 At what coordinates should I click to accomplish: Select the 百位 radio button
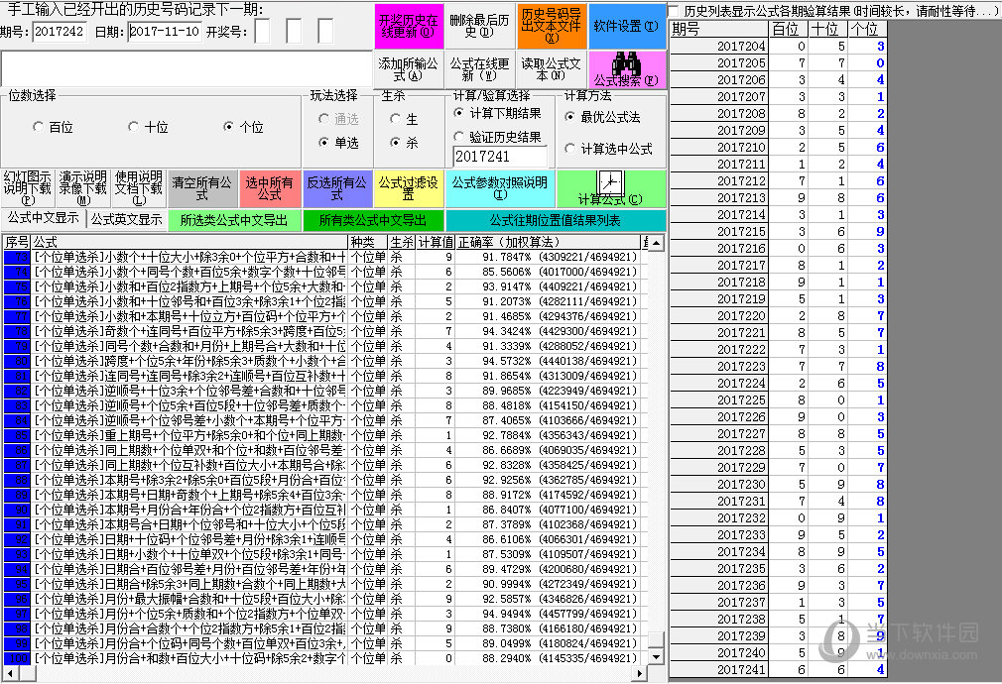click(x=39, y=127)
